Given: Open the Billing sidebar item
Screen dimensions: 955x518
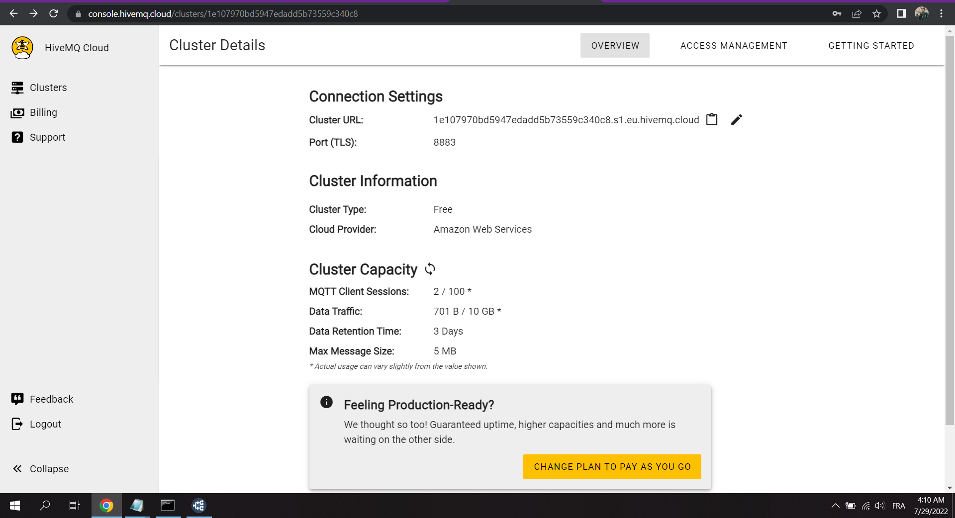Looking at the screenshot, I should click(43, 112).
